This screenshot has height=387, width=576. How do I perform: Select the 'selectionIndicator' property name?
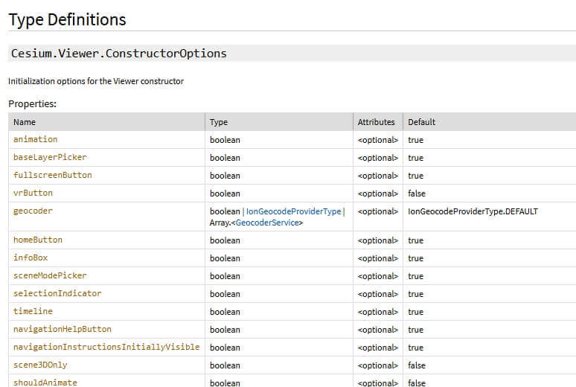tap(57, 293)
